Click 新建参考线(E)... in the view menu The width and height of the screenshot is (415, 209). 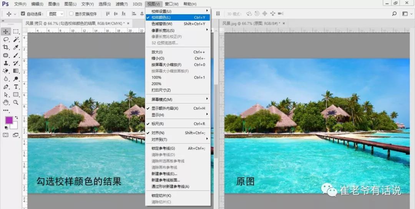coord(164,174)
